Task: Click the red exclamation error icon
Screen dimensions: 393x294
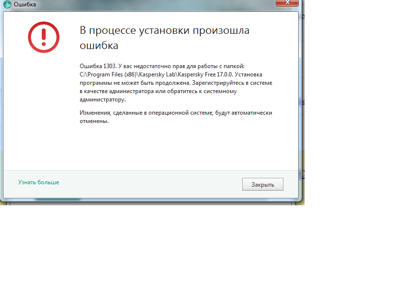Action: click(x=44, y=37)
